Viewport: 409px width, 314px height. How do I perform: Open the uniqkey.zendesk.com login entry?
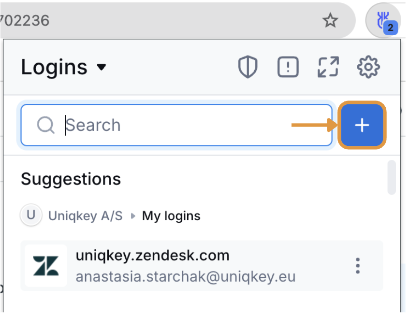(202, 266)
